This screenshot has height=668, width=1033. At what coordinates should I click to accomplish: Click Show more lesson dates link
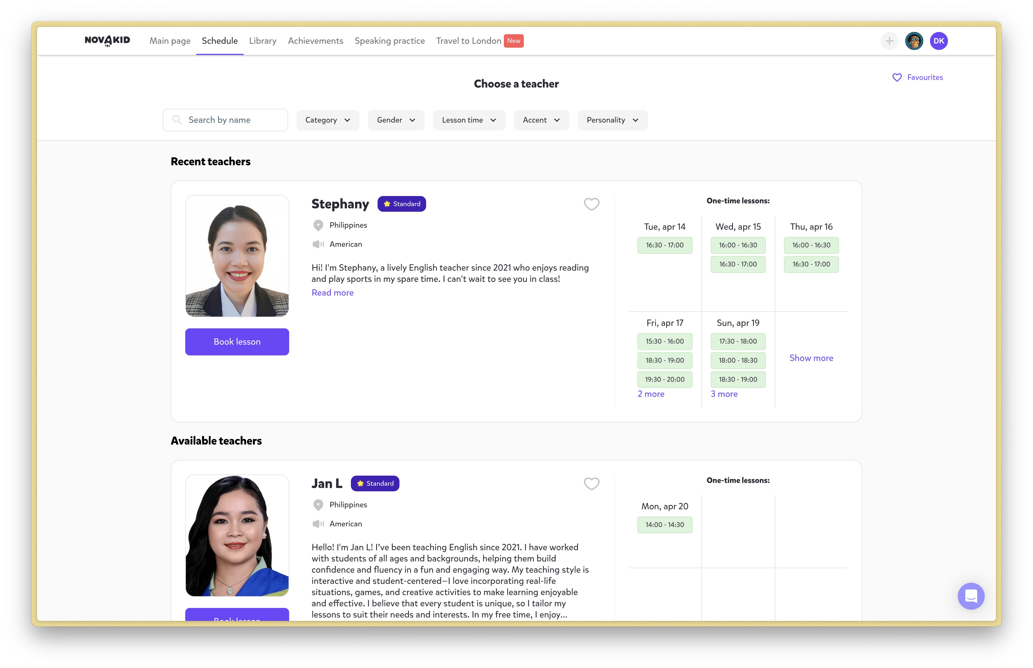pos(811,358)
